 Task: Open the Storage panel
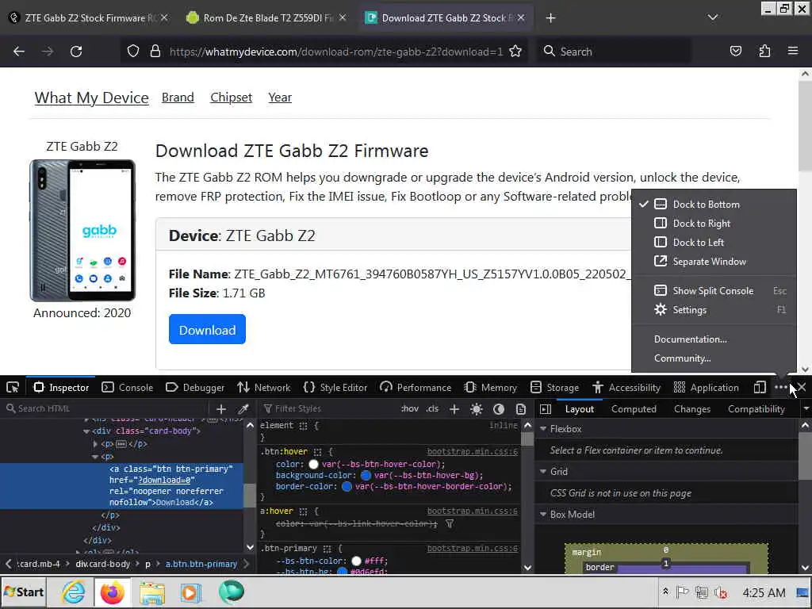coord(555,387)
